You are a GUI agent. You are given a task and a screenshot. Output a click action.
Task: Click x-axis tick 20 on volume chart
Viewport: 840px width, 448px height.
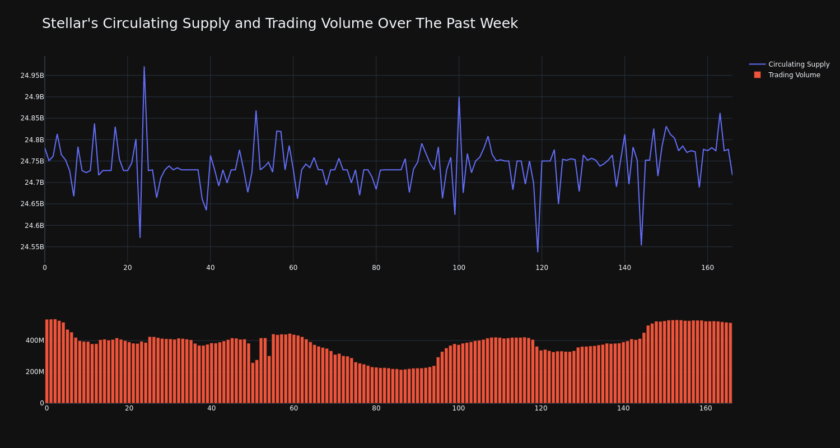[x=129, y=408]
